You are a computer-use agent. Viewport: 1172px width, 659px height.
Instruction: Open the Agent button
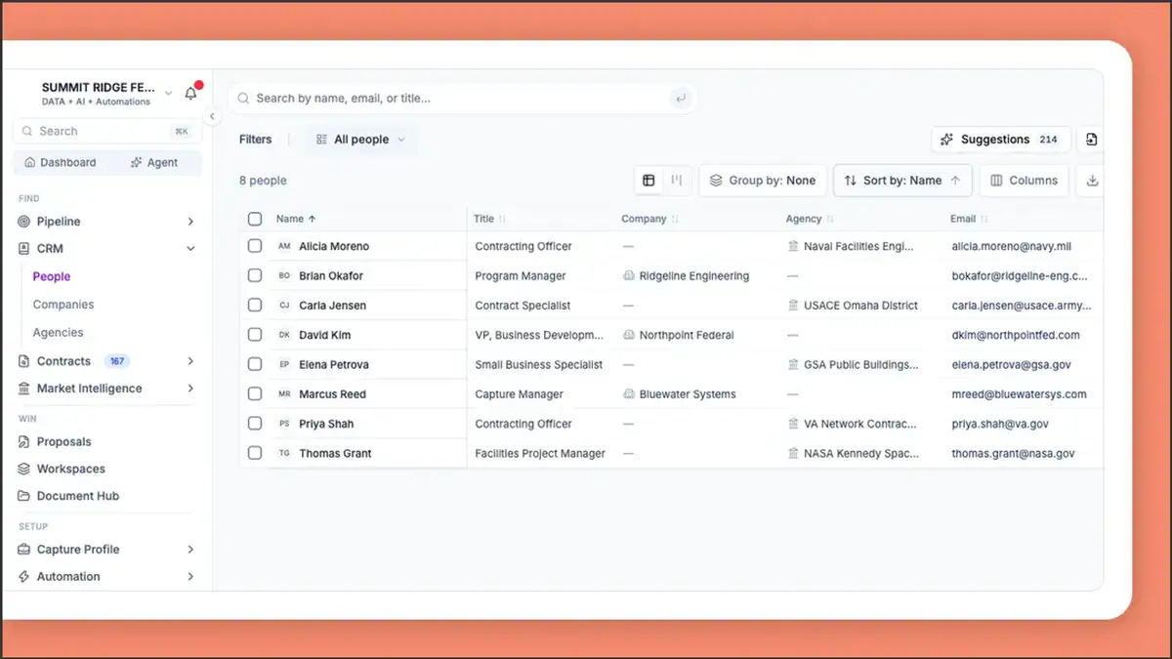[x=154, y=163]
